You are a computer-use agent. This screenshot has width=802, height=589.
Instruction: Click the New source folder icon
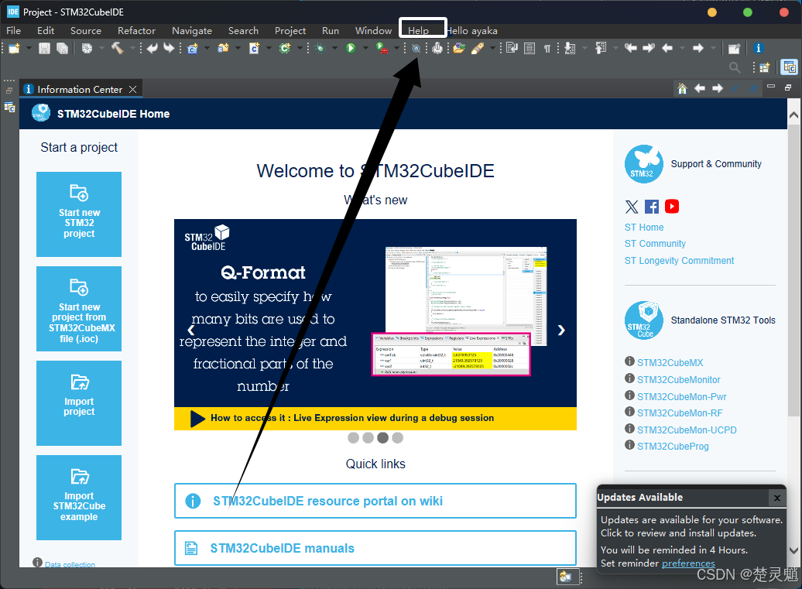coord(224,48)
